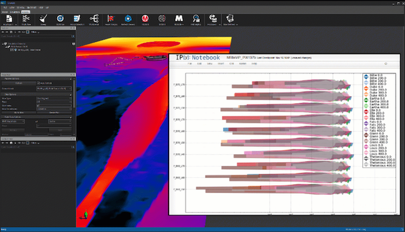Screen dimensions: 405x232
Task: Collapse the Field Data Options section
Action: [x=71, y=117]
